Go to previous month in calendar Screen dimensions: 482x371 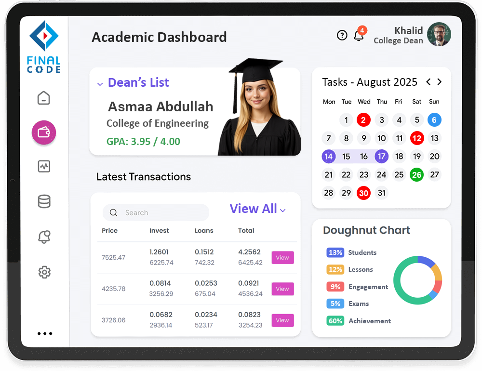click(428, 82)
